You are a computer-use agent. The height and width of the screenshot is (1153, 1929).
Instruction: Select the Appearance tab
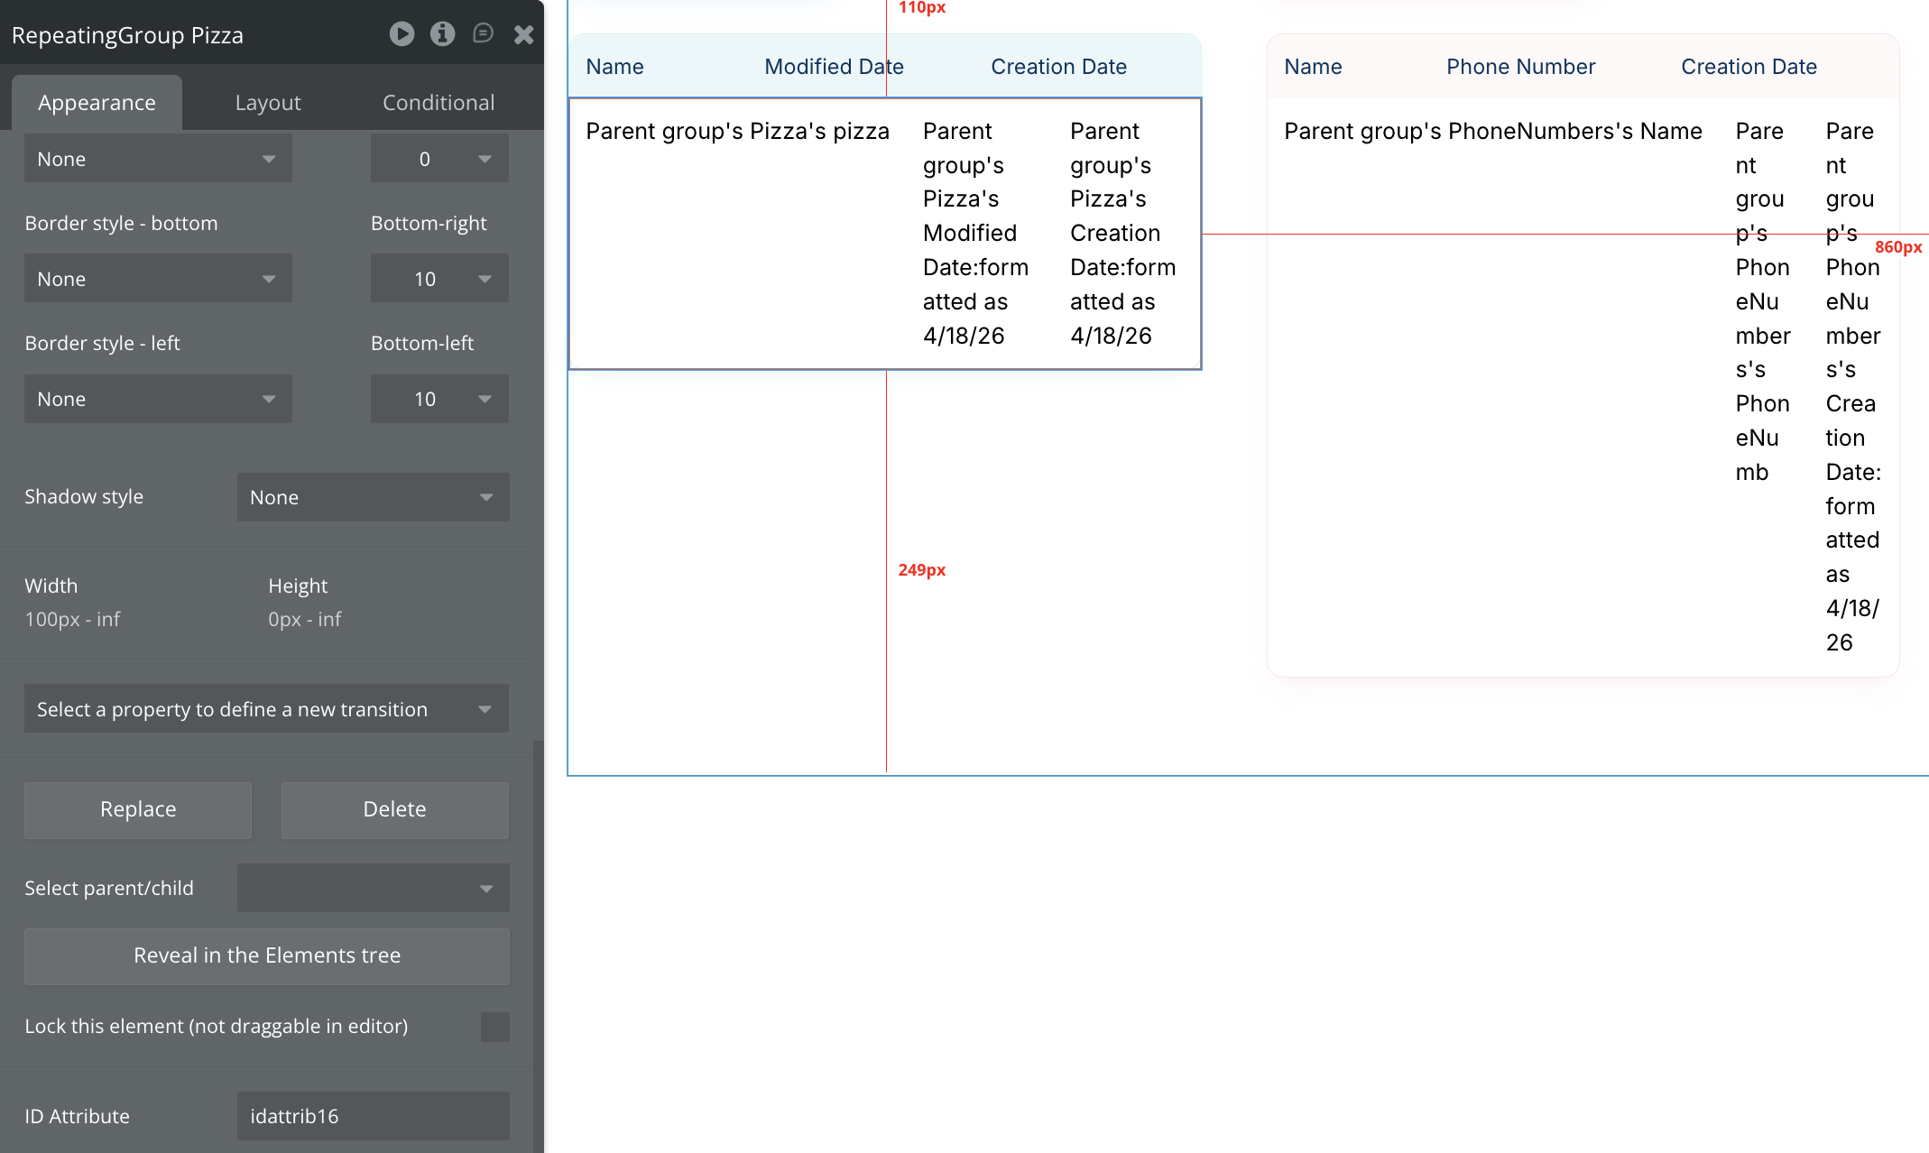pos(97,103)
